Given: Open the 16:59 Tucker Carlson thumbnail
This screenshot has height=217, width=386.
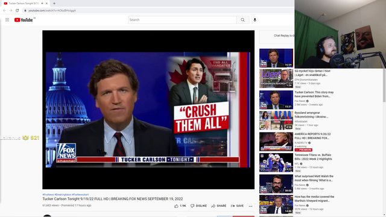Looking at the screenshot, I should coord(276,58).
